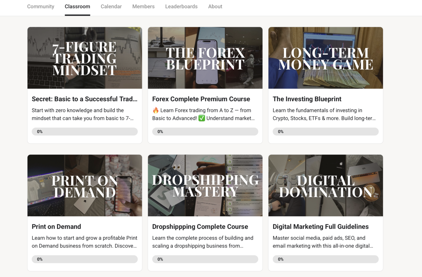Open the Print on Demand cover image
The height and width of the screenshot is (277, 422).
coord(85,185)
